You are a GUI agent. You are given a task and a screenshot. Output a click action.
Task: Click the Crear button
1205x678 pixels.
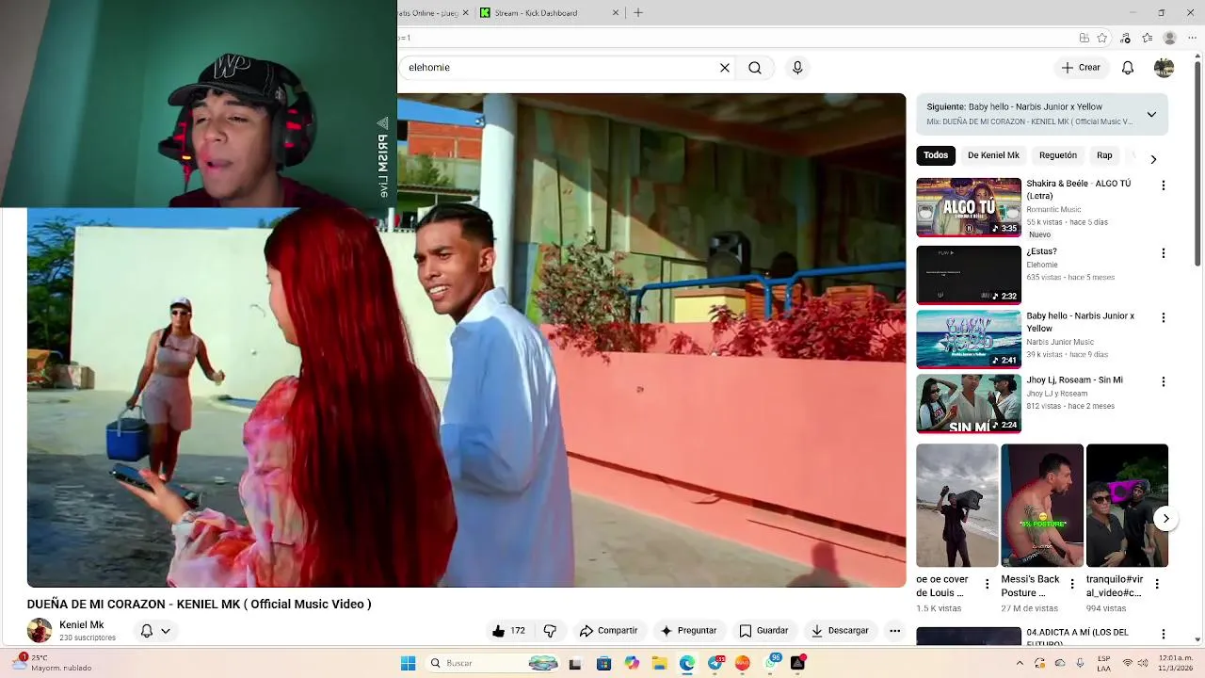click(1081, 68)
